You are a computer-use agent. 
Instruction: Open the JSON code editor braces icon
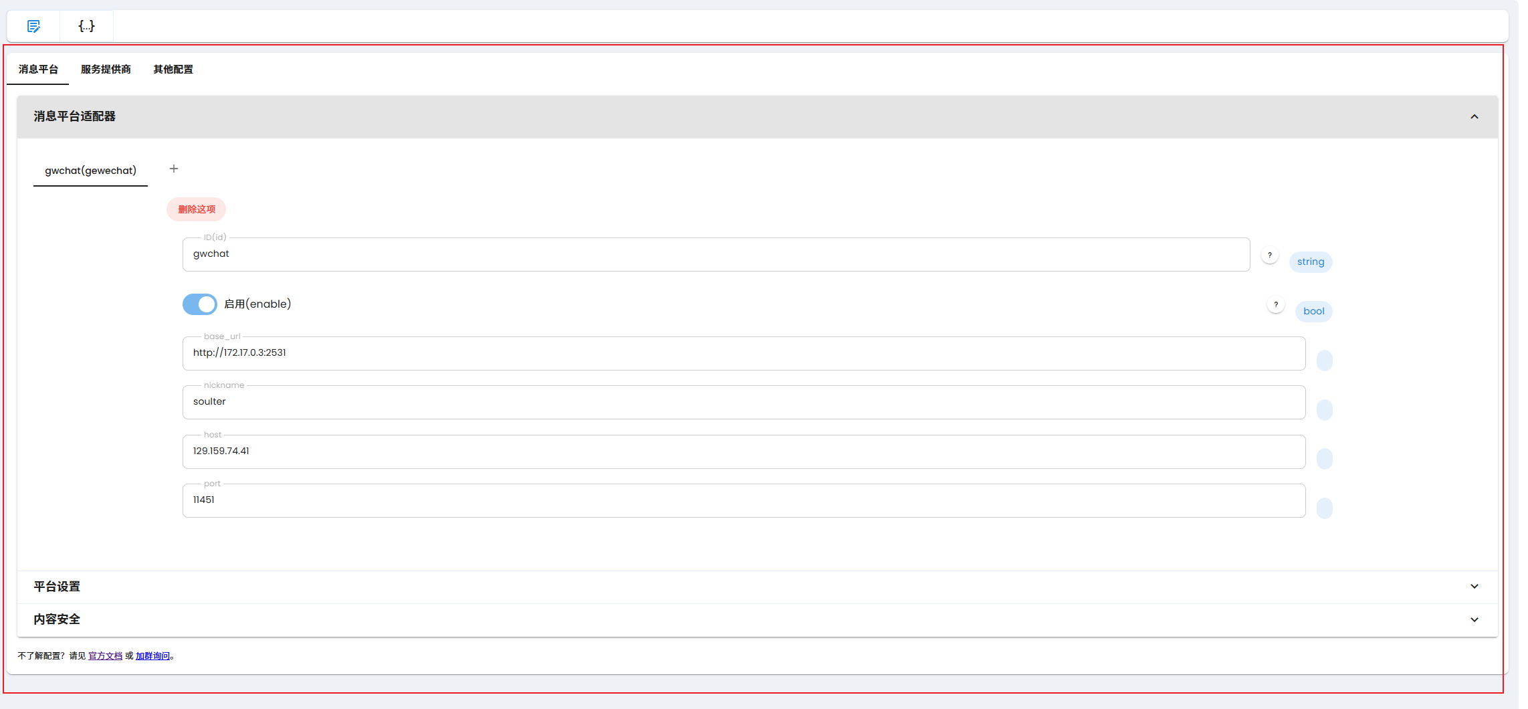tap(86, 26)
